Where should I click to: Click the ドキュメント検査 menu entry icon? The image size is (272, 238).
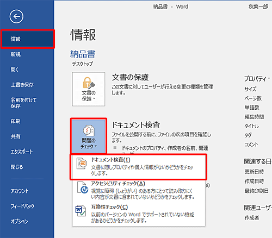point(82,164)
